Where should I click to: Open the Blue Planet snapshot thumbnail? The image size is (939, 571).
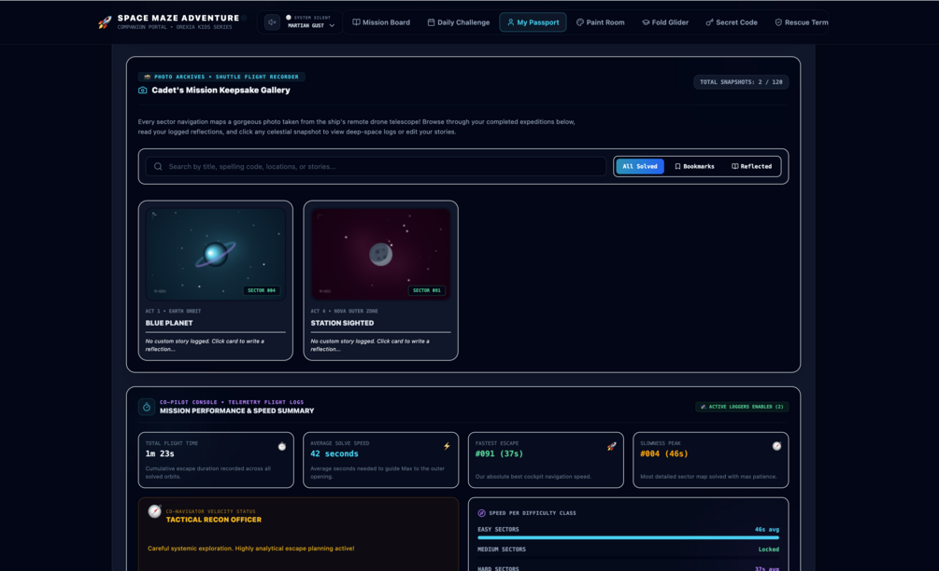[x=216, y=254]
